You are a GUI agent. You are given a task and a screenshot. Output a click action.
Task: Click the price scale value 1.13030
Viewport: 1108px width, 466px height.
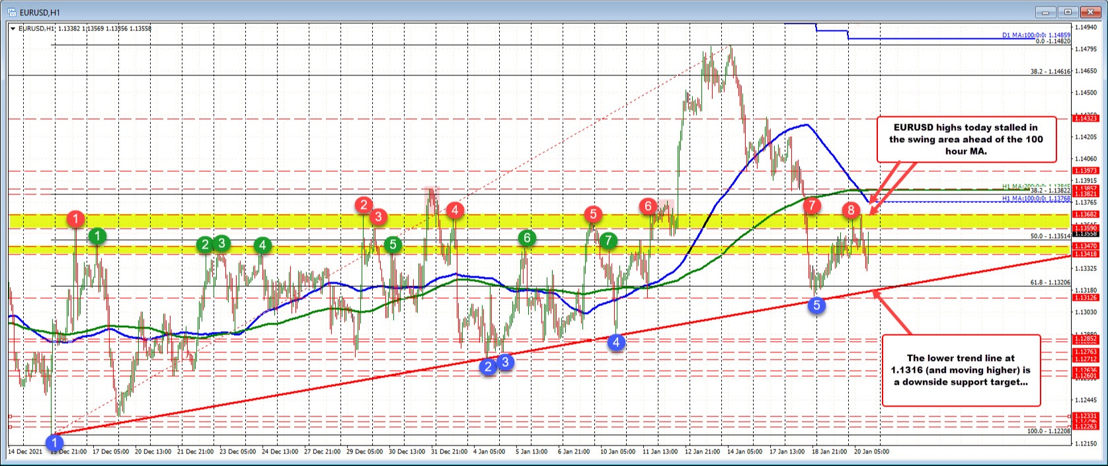point(1087,312)
